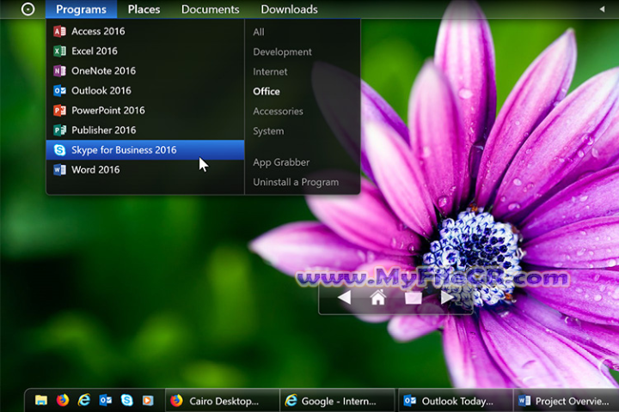Launch Publisher 2016 from list

[x=145, y=130]
